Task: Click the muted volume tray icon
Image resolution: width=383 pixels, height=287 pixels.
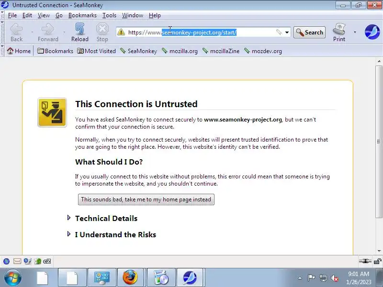Action: pos(334,278)
